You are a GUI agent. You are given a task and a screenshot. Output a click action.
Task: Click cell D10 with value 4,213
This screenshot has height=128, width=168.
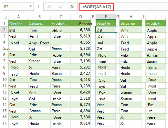click(x=81, y=80)
